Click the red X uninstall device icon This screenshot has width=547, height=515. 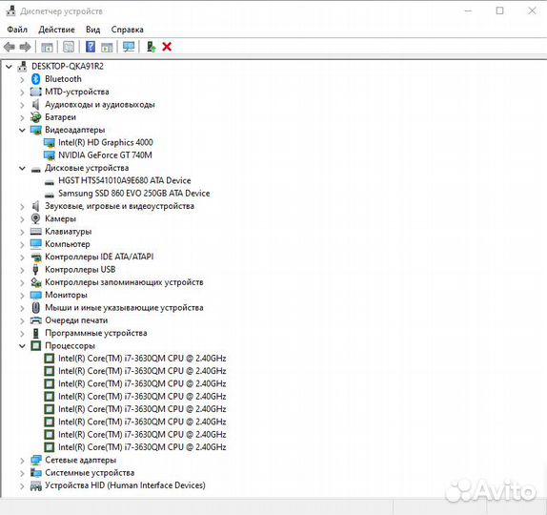tap(167, 47)
